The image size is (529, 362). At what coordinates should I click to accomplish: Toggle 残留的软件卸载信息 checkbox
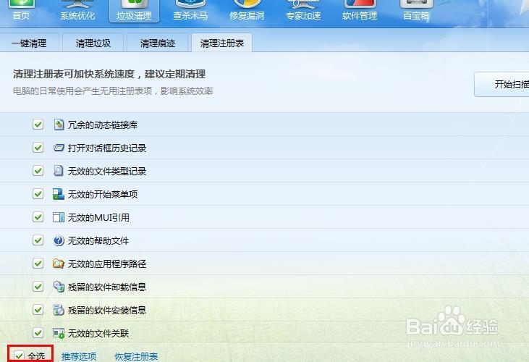click(x=38, y=287)
